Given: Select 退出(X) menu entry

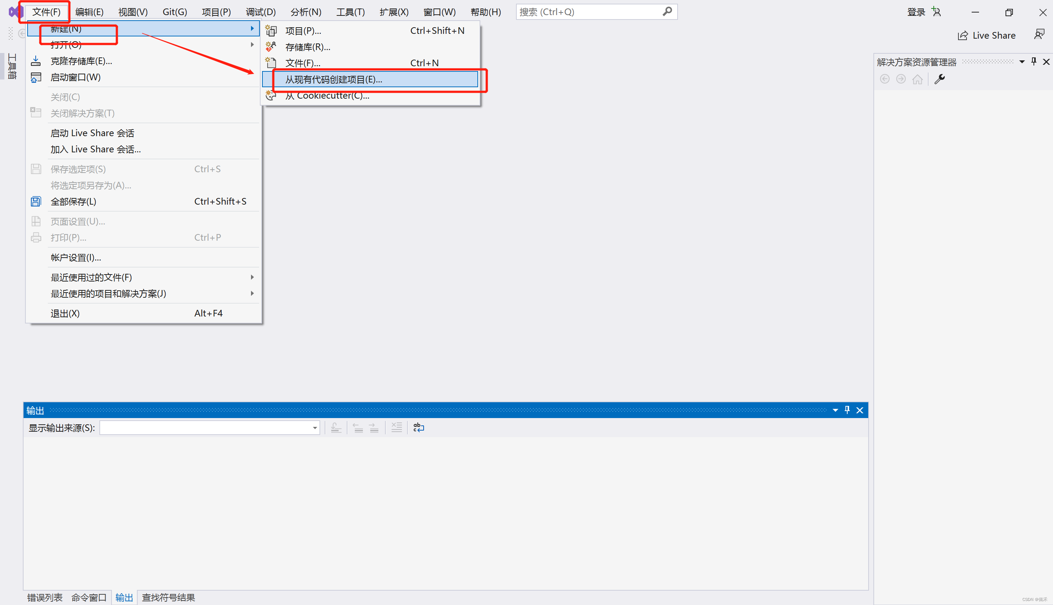Looking at the screenshot, I should [x=144, y=313].
